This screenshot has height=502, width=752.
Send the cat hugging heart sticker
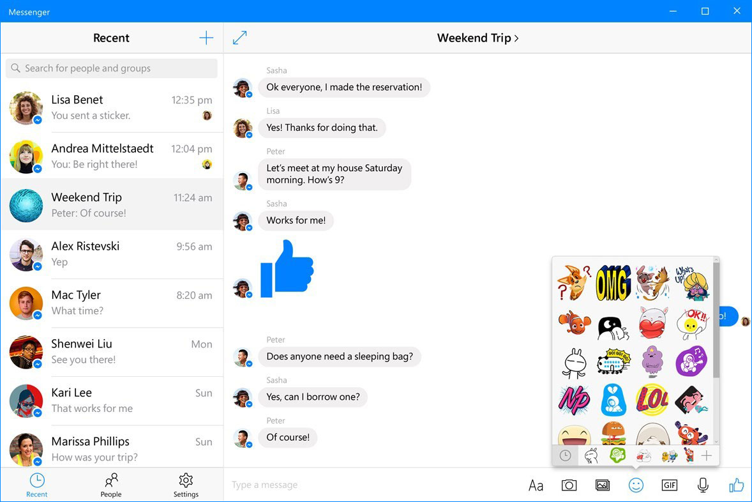[652, 323]
